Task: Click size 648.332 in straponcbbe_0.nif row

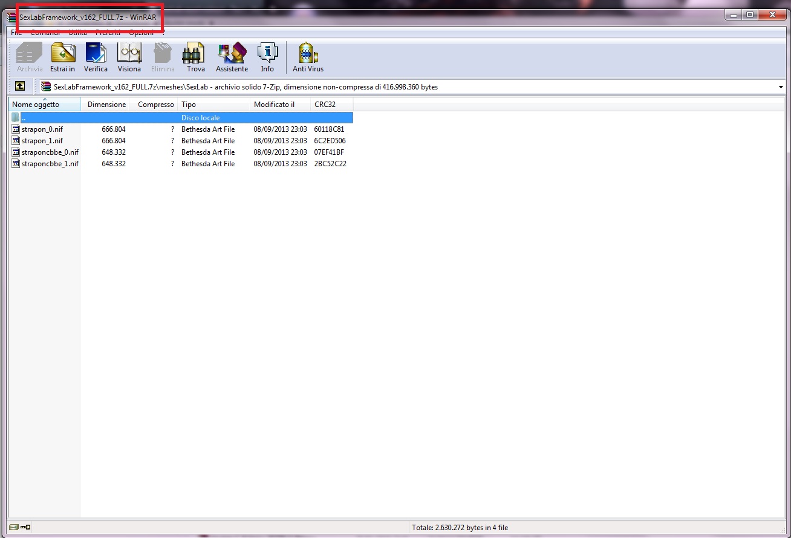Action: click(x=114, y=152)
